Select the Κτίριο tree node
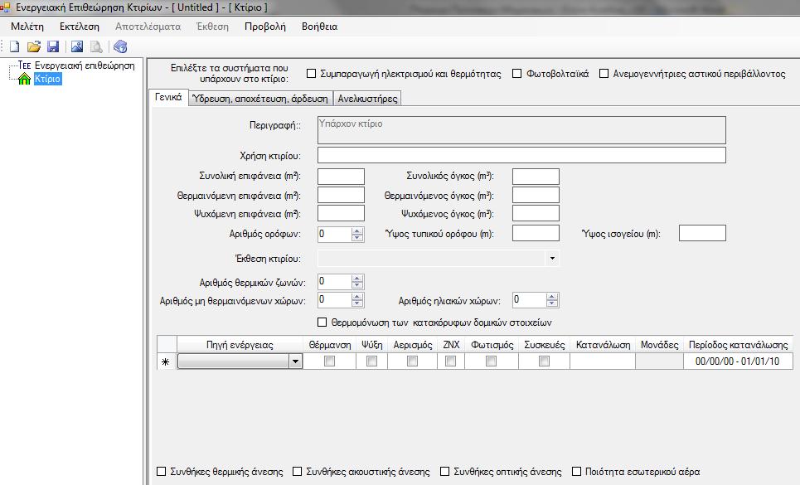The image size is (800, 485). [x=47, y=79]
